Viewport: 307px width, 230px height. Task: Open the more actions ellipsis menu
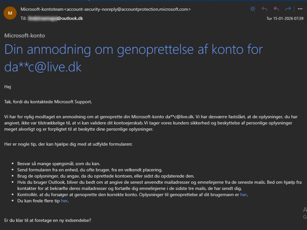300,9
